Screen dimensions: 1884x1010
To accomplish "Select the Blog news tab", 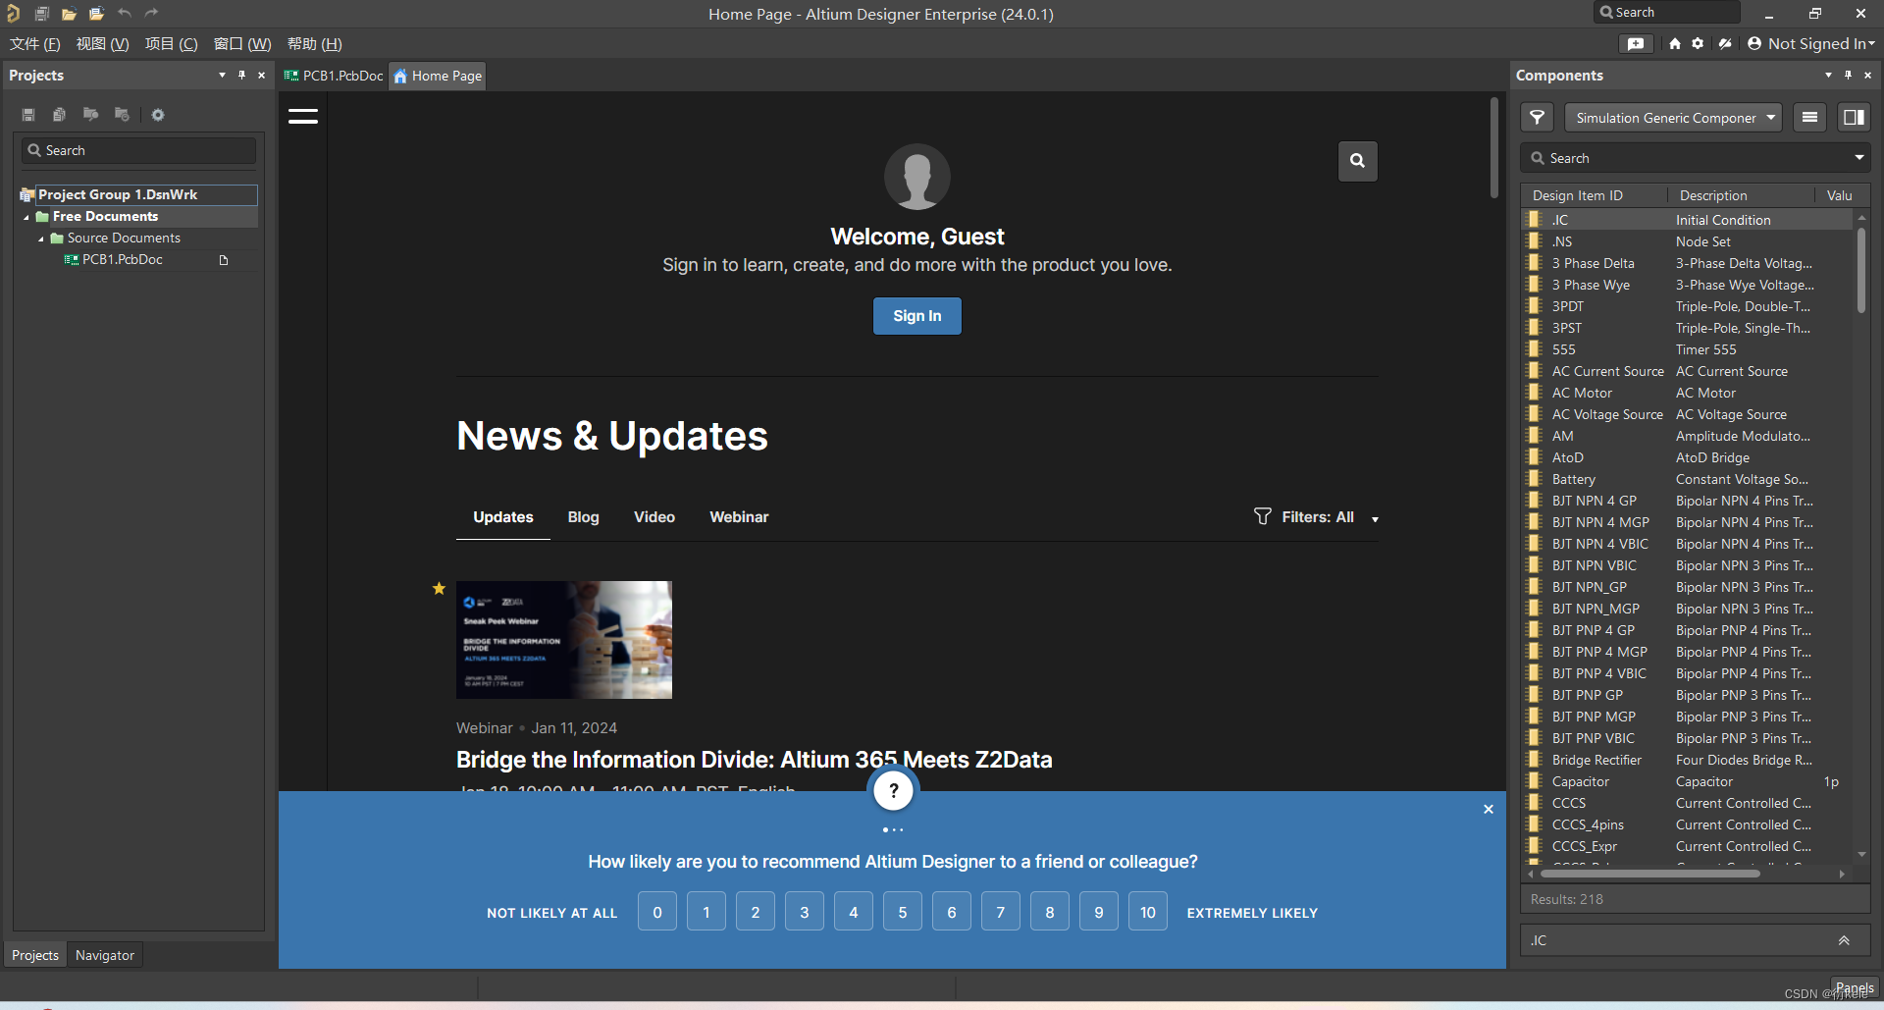I will [583, 517].
